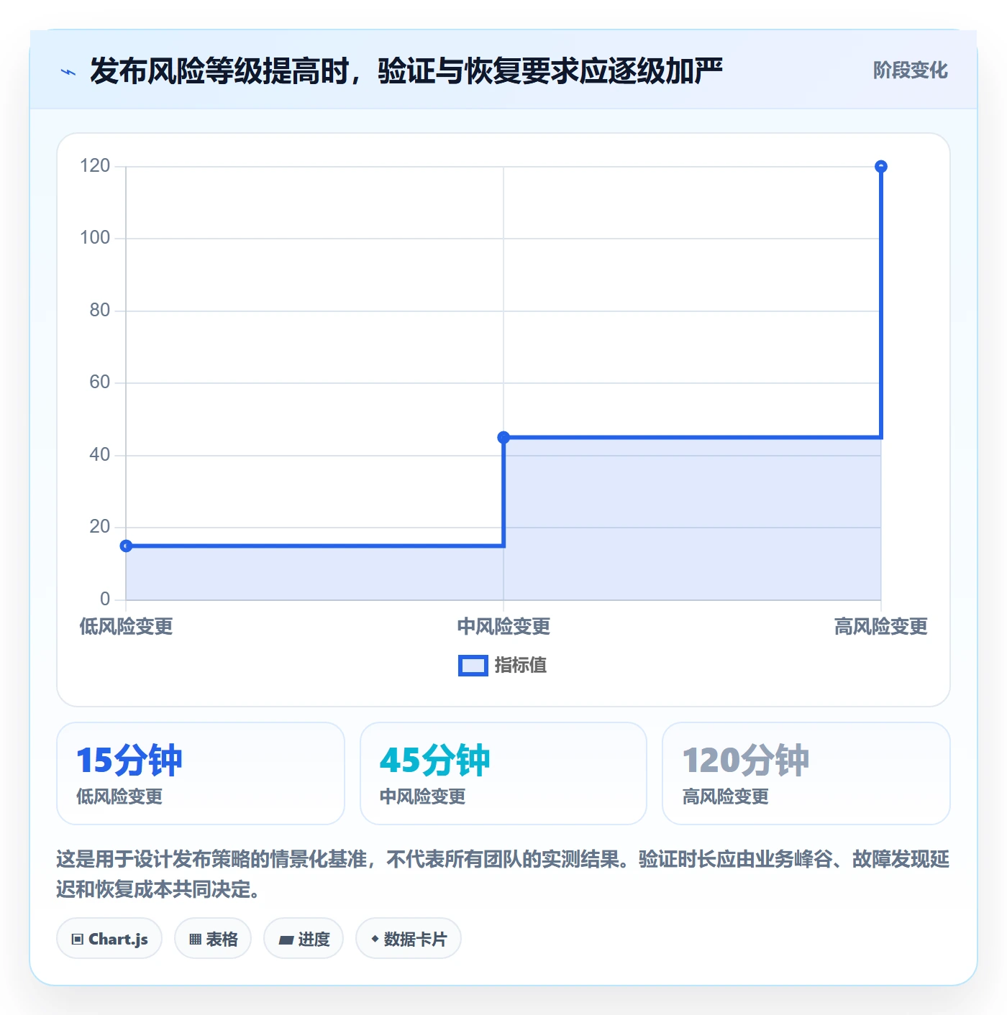
Task: Click the y-axis value 100
Action: pos(95,238)
